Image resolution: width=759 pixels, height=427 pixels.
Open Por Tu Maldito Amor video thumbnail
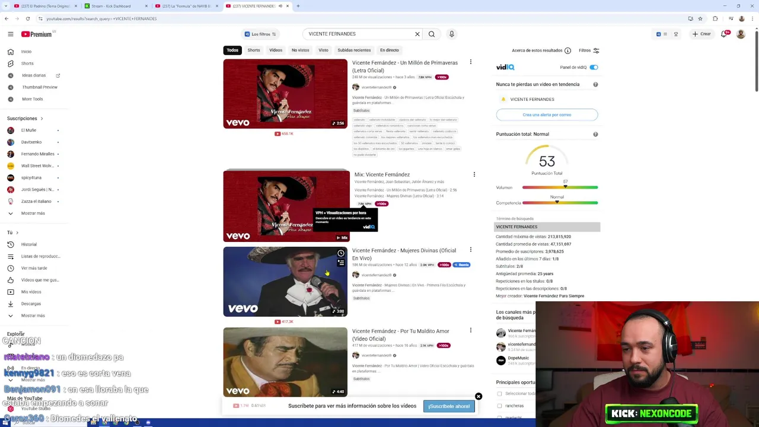[x=285, y=362]
